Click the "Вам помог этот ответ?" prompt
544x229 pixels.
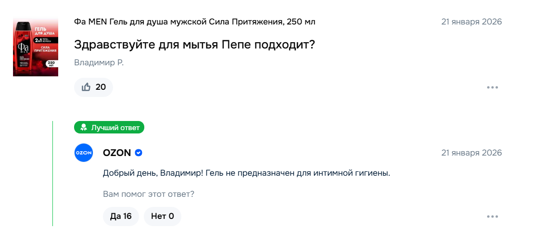click(149, 194)
